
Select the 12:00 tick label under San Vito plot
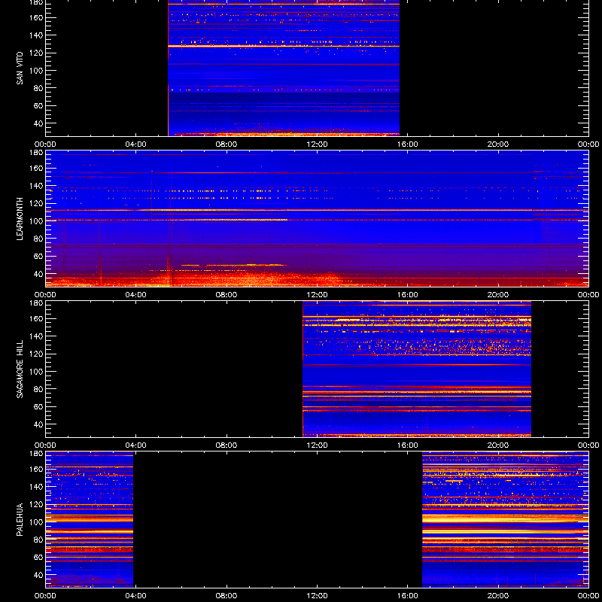point(317,144)
